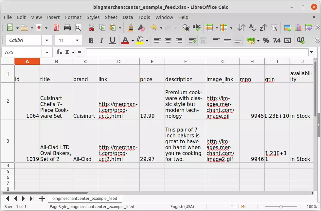Toggle Center Horizontally alignment
Screen dimensions: 321x211
(x=168, y=40)
